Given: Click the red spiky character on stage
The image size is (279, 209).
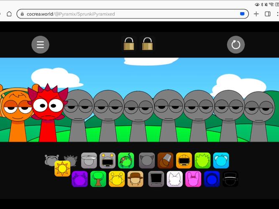Looking at the screenshot, I should point(48,112).
